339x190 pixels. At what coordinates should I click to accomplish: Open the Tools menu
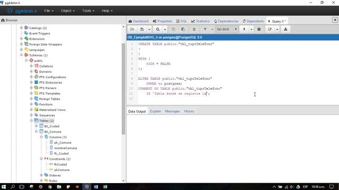tap(88, 11)
